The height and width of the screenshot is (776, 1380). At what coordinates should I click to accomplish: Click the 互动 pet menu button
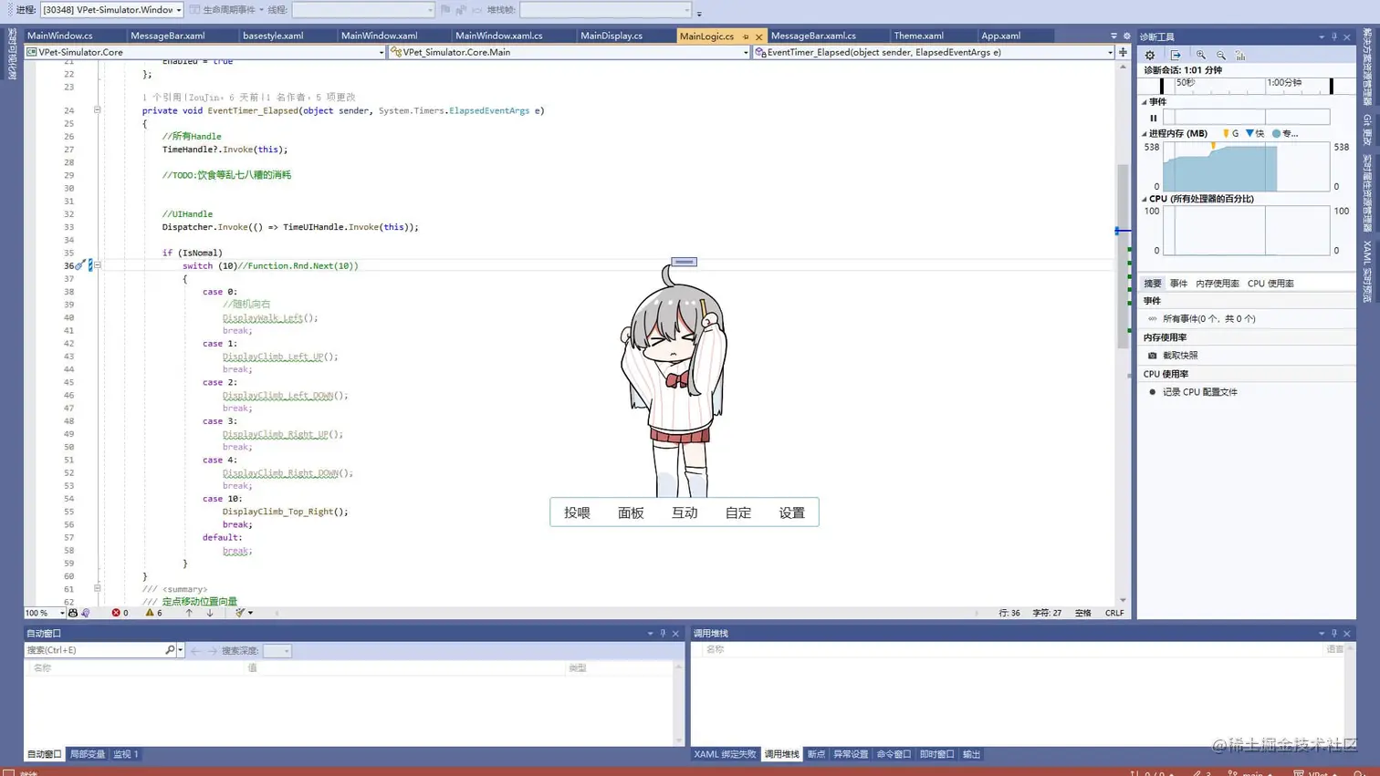[685, 512]
